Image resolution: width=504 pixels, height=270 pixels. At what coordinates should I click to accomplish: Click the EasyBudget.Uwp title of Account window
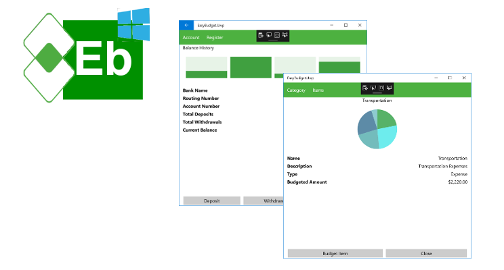(x=211, y=25)
